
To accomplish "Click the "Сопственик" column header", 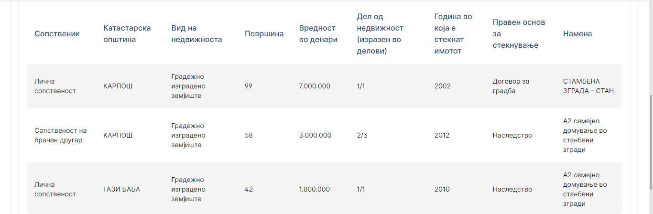I will 57,33.
